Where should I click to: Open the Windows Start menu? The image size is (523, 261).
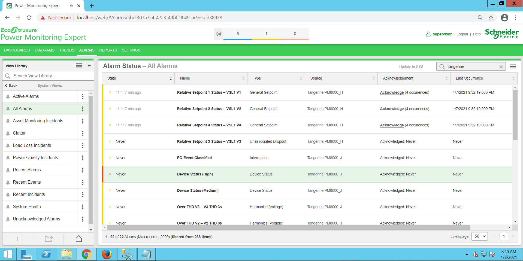pyautogui.click(x=8, y=254)
